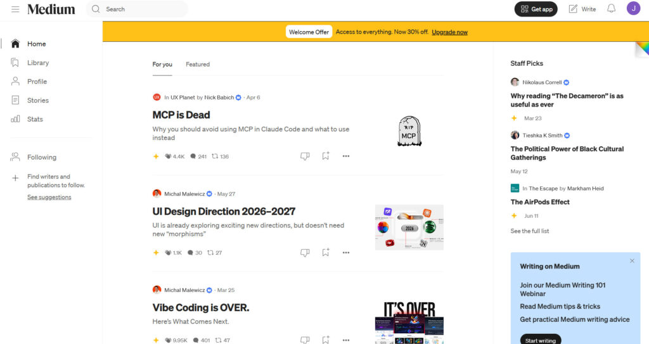Clap count icon on MCP is Dead
649x344 pixels.
click(x=168, y=156)
